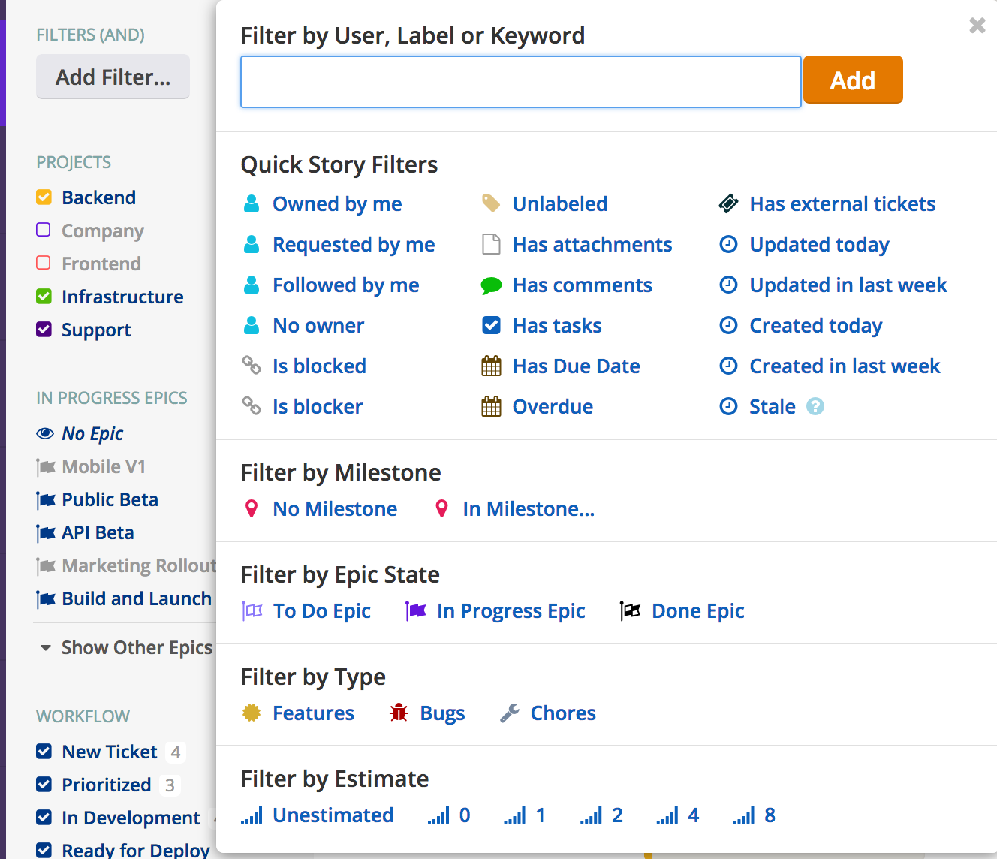Viewport: 997px width, 859px height.
Task: Filter by estimate of 2 points
Action: pos(601,815)
